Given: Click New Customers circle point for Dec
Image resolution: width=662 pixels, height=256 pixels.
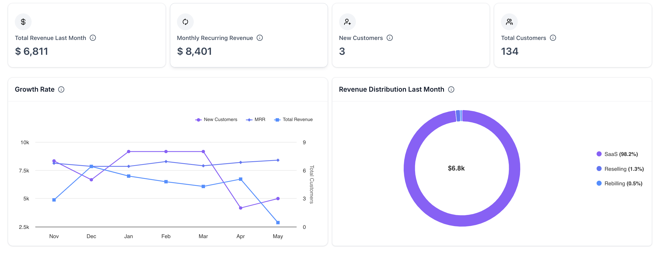Looking at the screenshot, I should [x=91, y=180].
